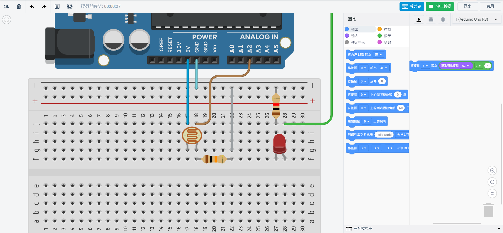Click the 共用 share button

[x=490, y=6]
